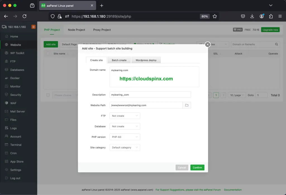
Task: Go to App Store in sidebar
Action: [x=17, y=161]
